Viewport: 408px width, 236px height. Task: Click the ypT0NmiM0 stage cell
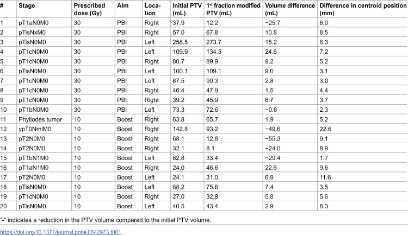[x=35, y=129]
